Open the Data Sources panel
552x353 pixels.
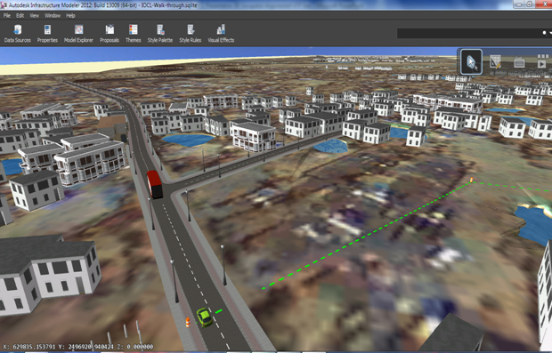click(17, 34)
